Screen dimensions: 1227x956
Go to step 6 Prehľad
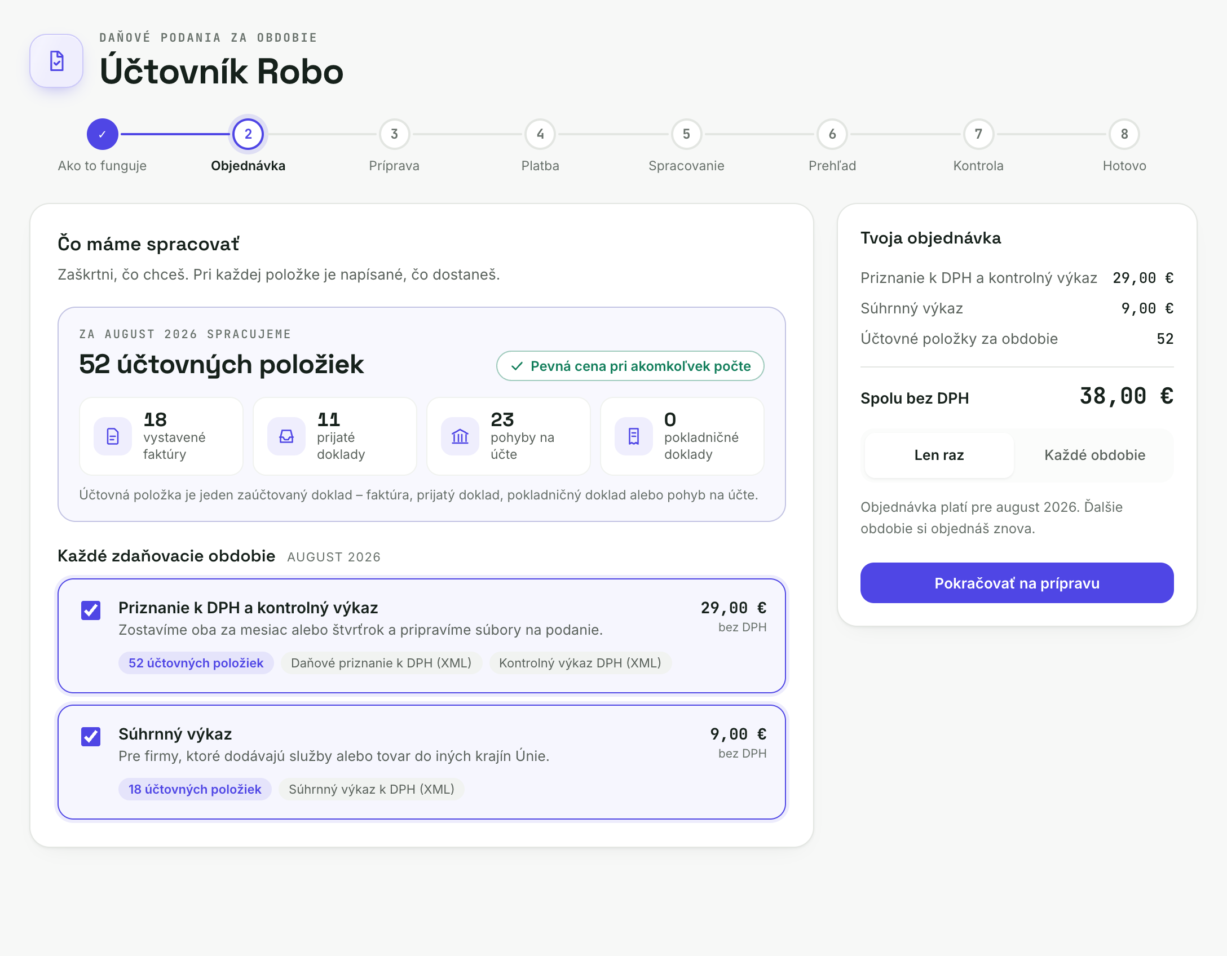[832, 134]
